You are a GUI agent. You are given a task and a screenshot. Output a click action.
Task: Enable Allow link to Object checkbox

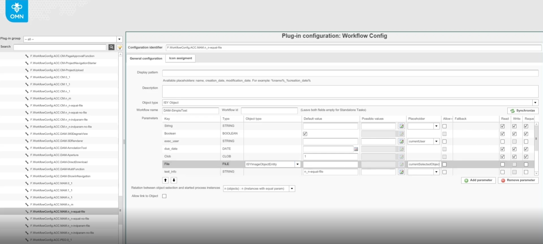[164, 196]
